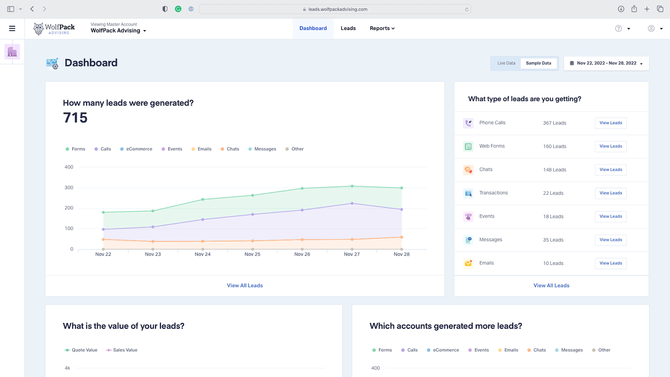670x377 pixels.
Task: Toggle Forms series in leads chart
Action: [x=75, y=149]
